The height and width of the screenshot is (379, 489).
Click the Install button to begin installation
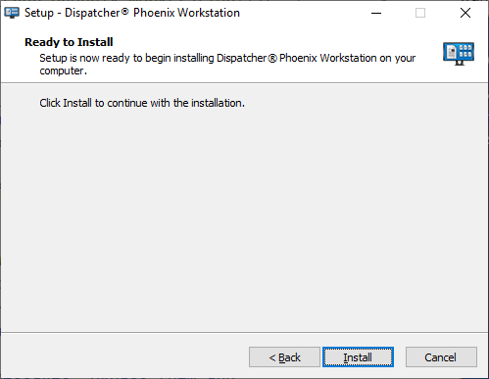(x=358, y=357)
